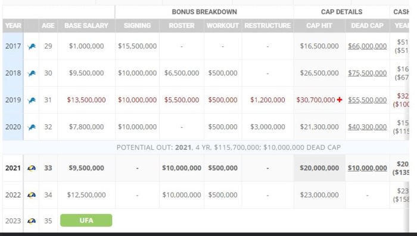417x236 pixels.
Task: Click the Rams logo in 2022 row
Action: click(32, 195)
